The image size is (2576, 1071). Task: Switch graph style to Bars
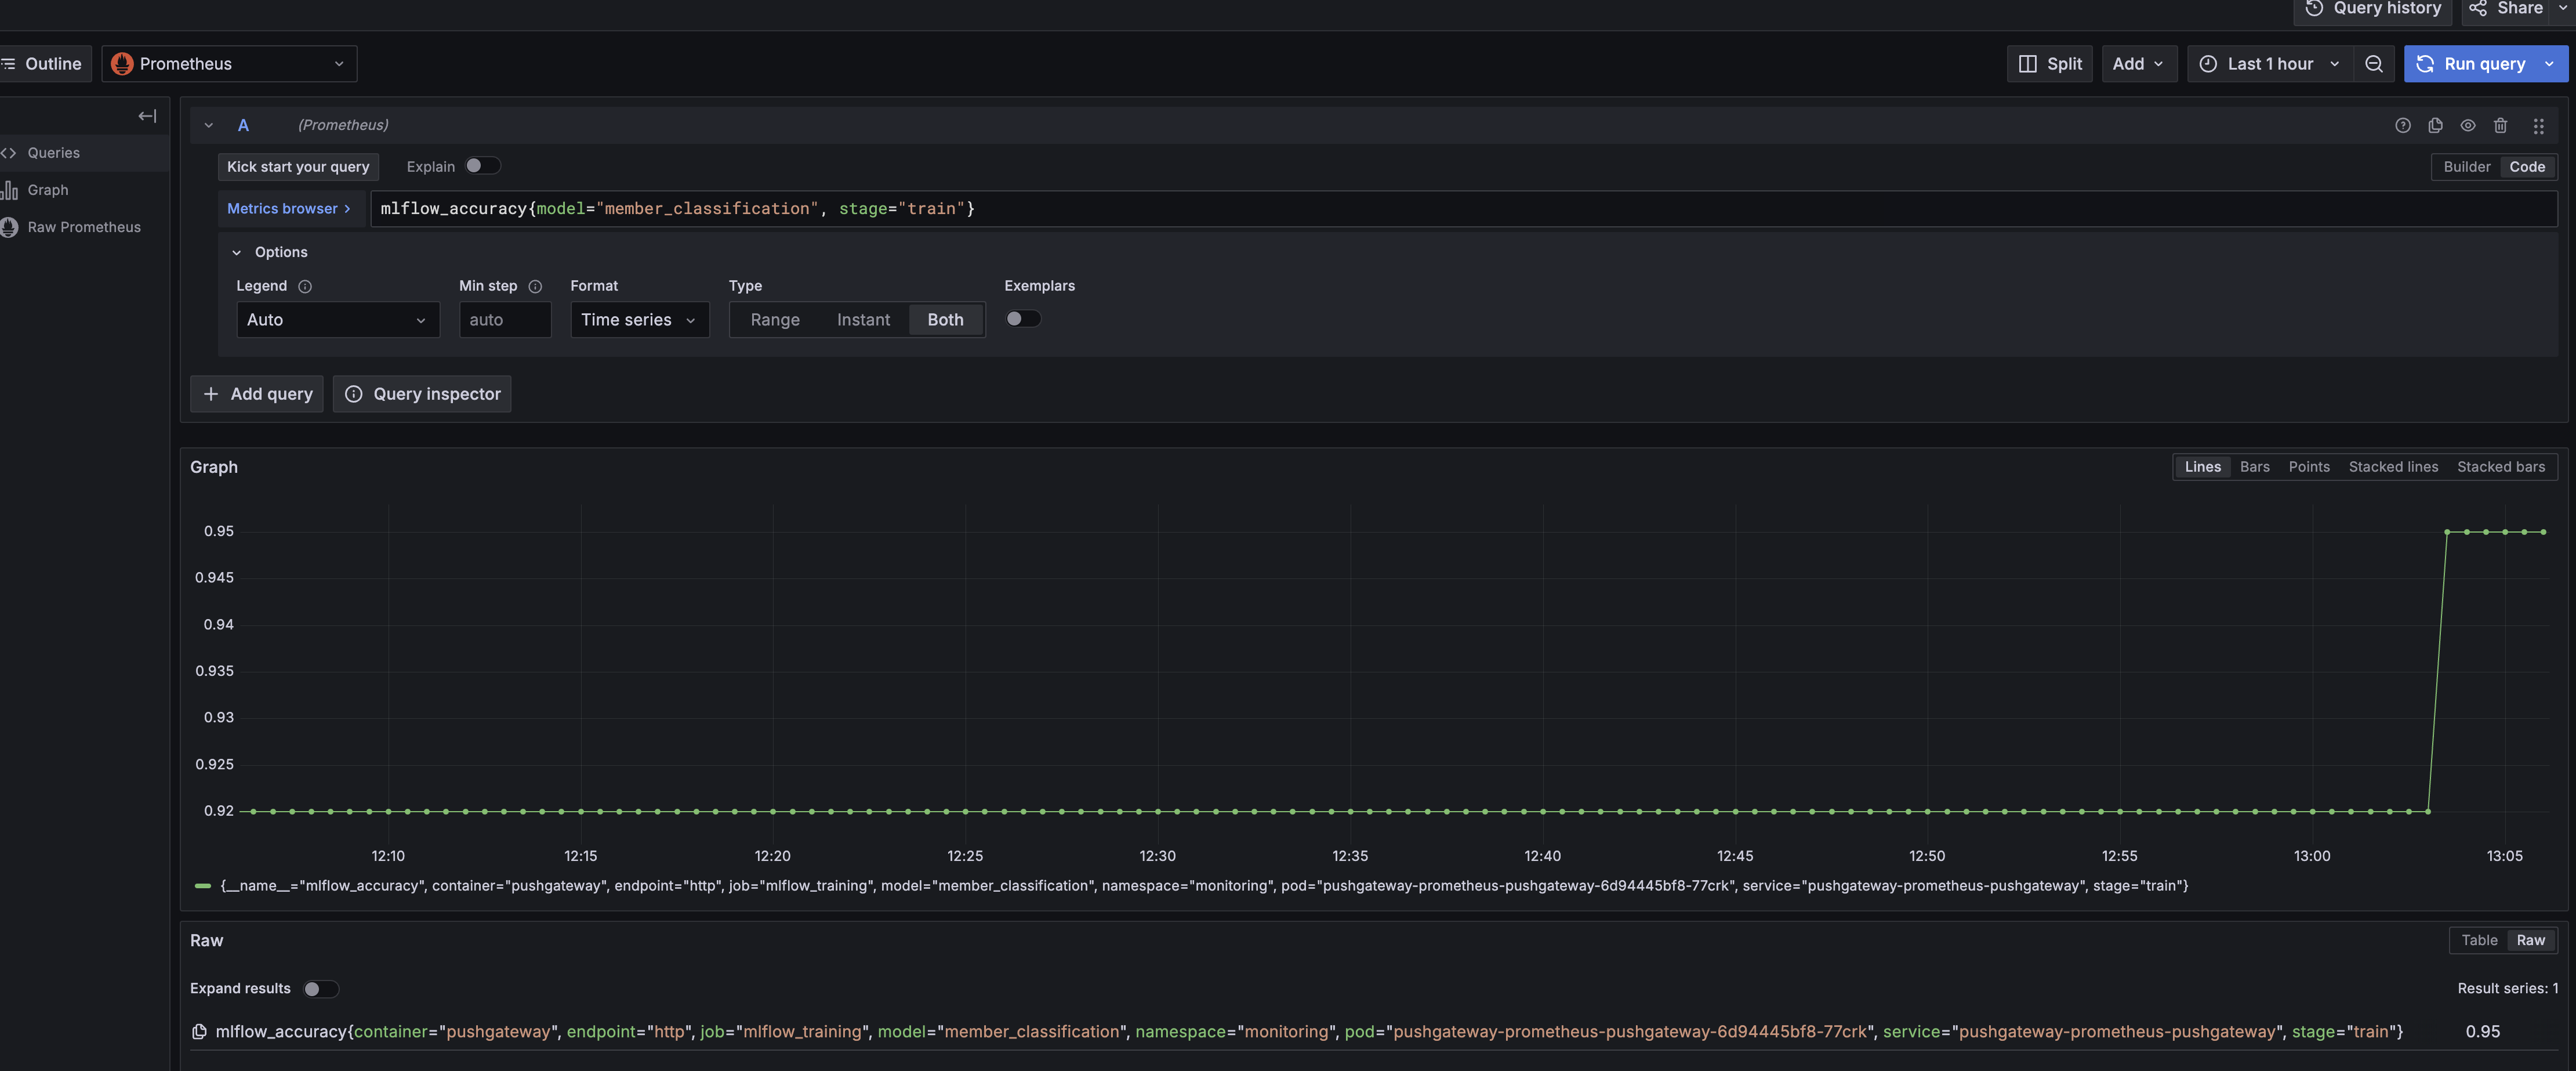[2254, 467]
